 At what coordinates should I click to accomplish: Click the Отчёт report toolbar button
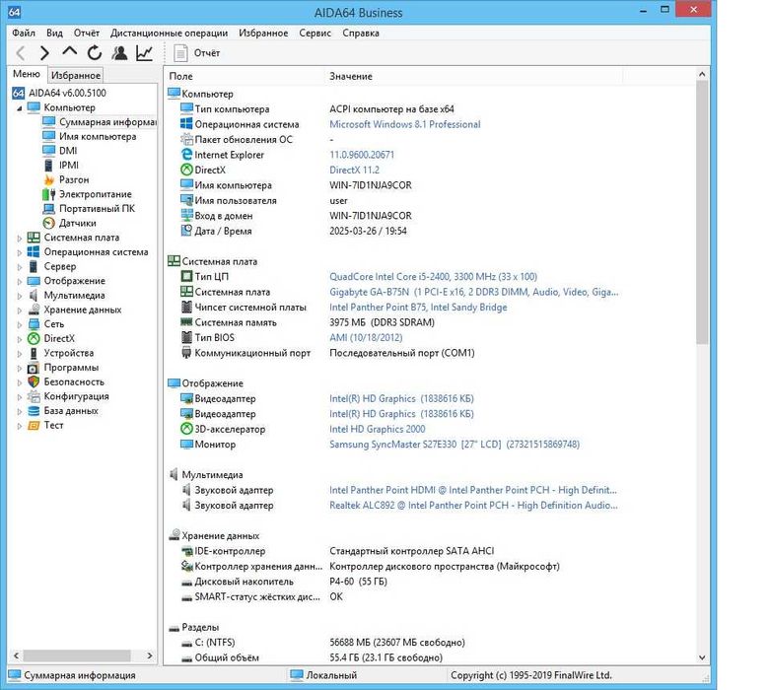[197, 53]
